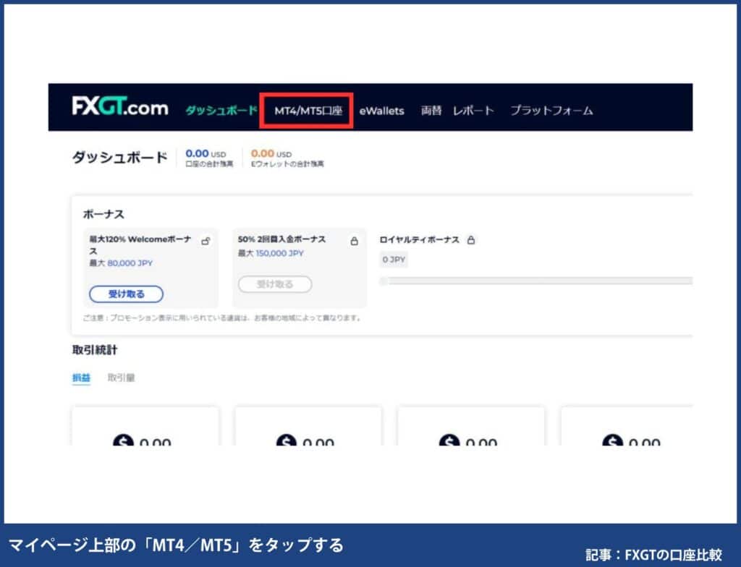Click the first dollar-coin icon in 取引統計
Viewport: 741px width, 567px height.
tap(123, 440)
